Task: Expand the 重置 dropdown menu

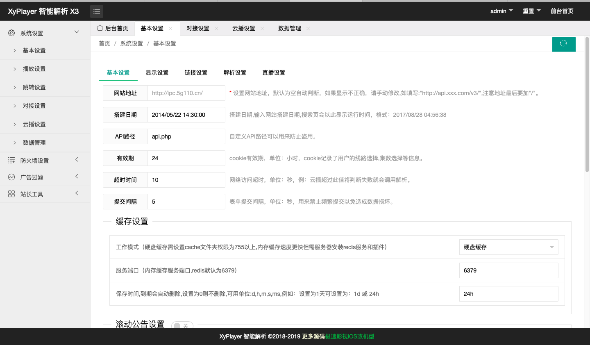Action: click(531, 11)
